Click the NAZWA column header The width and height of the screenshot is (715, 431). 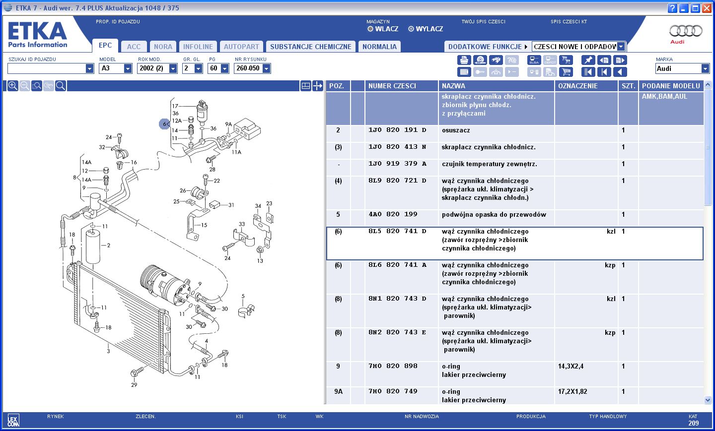(497, 86)
